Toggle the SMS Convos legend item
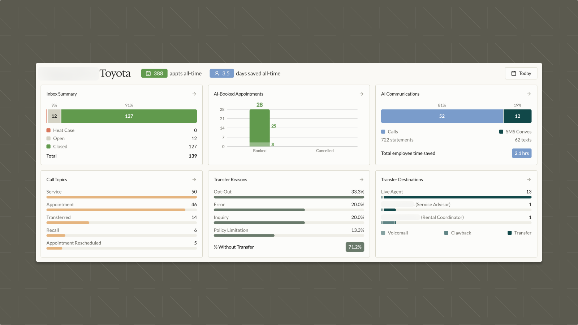Viewport: 578px width, 325px height. pyautogui.click(x=501, y=131)
